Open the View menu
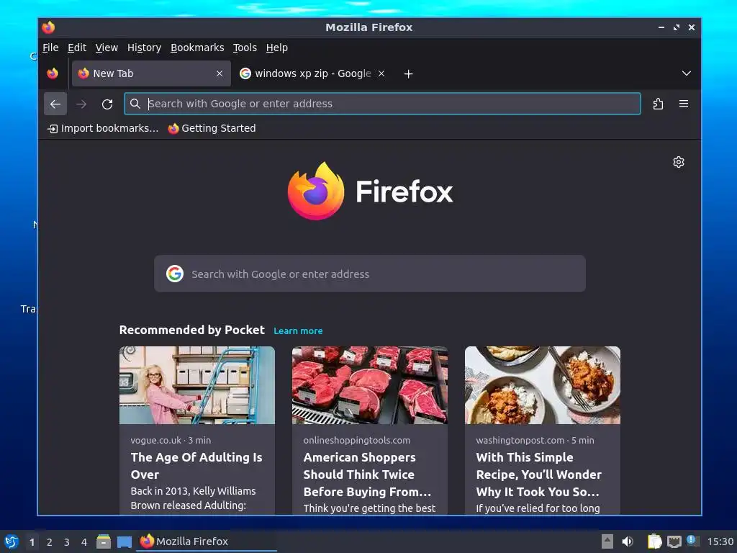The width and height of the screenshot is (737, 553). tap(107, 48)
